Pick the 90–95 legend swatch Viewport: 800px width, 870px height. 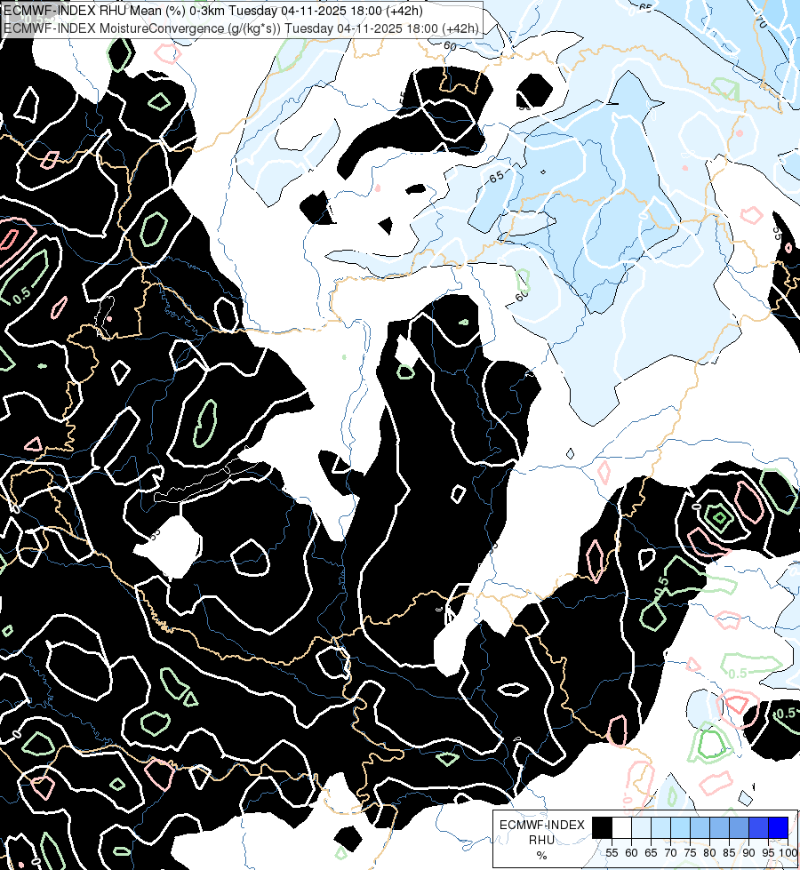[759, 827]
